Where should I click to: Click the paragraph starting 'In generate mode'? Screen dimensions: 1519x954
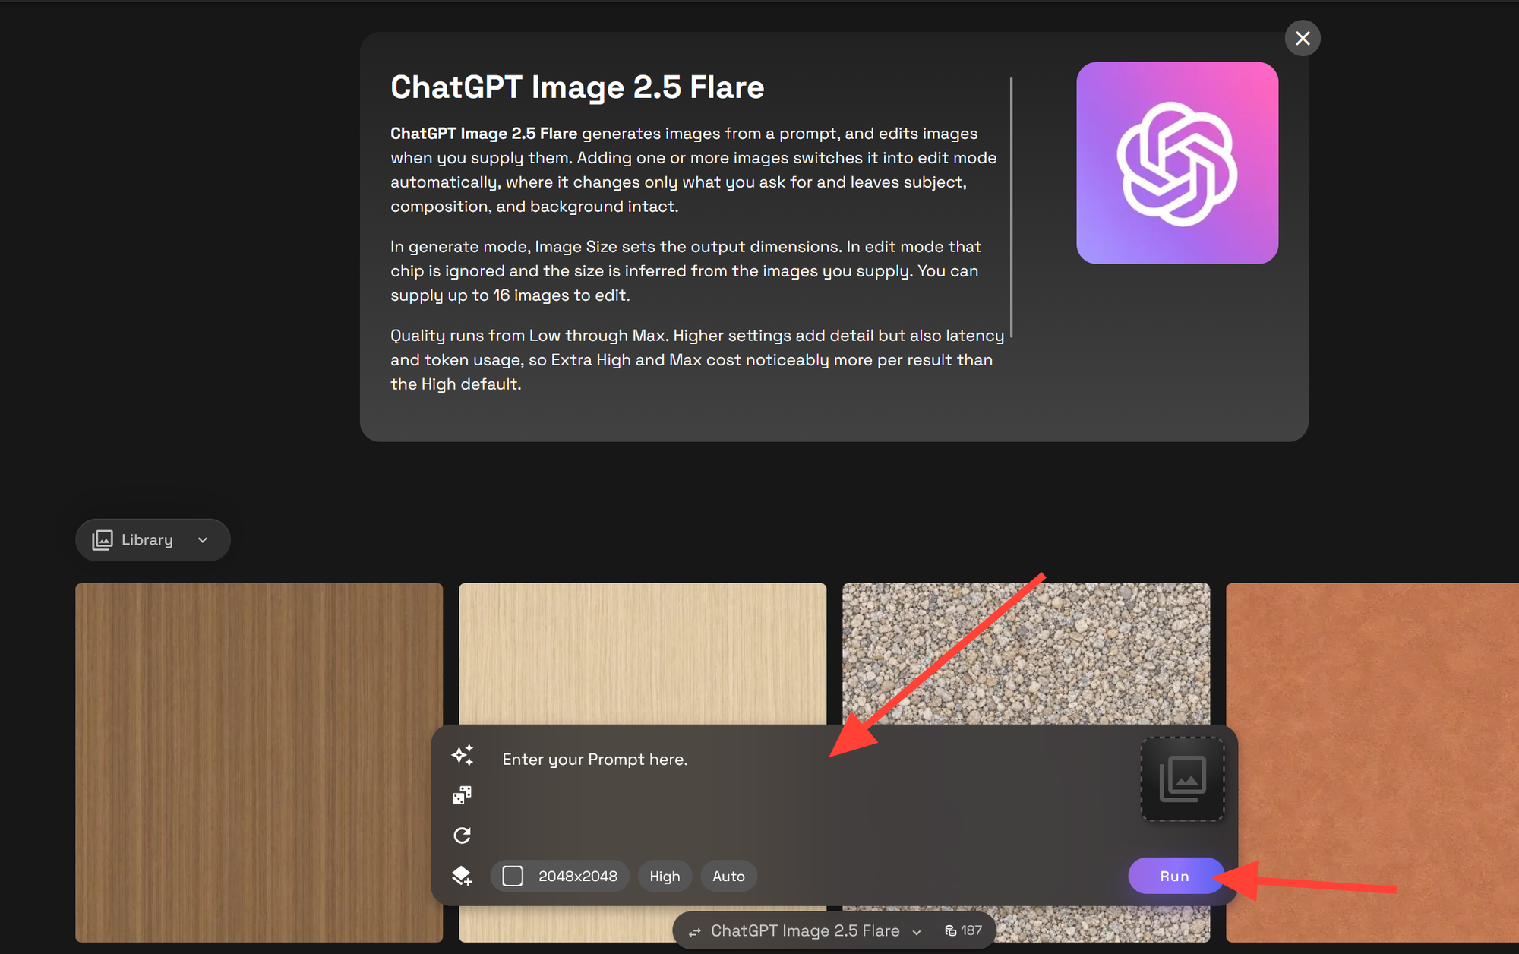coord(686,271)
